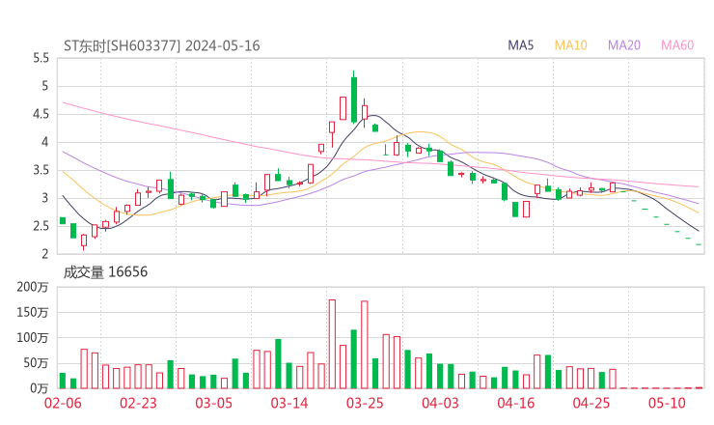Click the 100万 volume axis label
Screen dimensions: 714x425
click(x=33, y=338)
